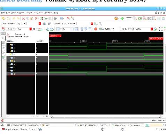166x134 pixels.
Task: Click the minus zoom out icon
Action: 162,28
